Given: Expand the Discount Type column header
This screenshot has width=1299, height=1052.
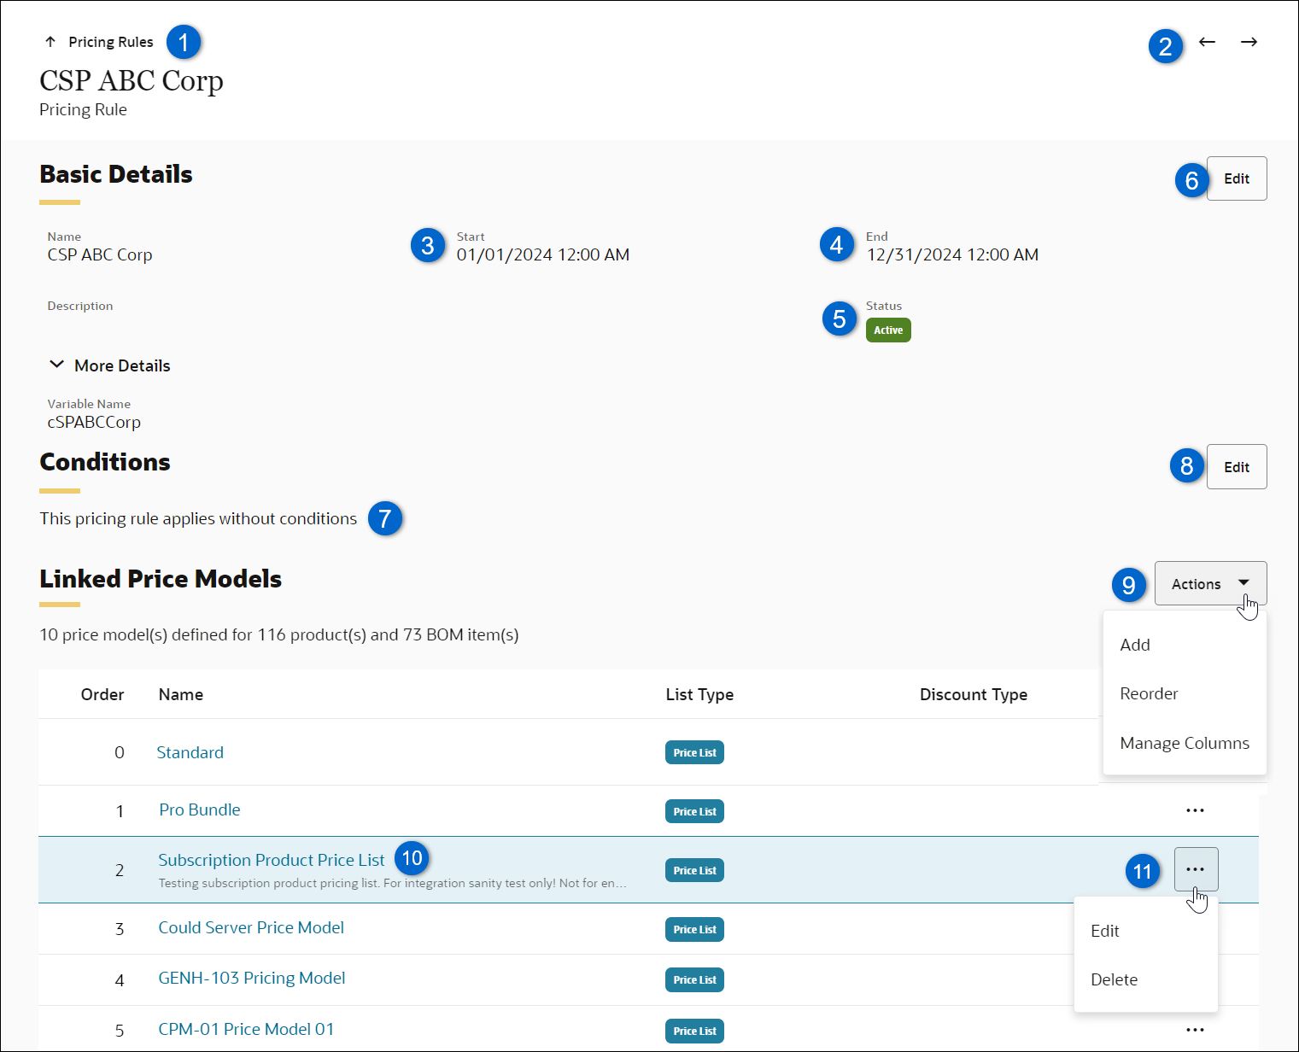Looking at the screenshot, I should (974, 694).
